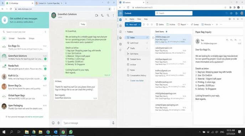The height and width of the screenshot is (136, 245).
Task: Attach a file in WhatsApp message box
Action: point(58,123)
